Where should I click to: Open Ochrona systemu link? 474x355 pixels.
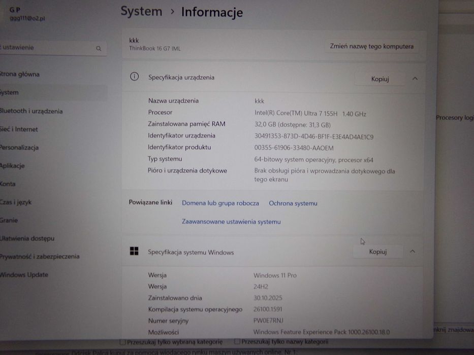[x=293, y=203]
